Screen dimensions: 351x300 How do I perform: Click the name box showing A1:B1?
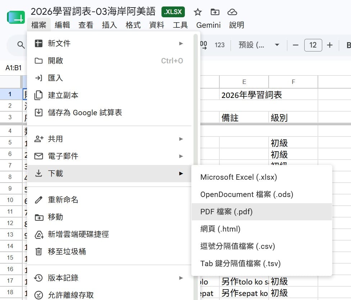(x=13, y=68)
